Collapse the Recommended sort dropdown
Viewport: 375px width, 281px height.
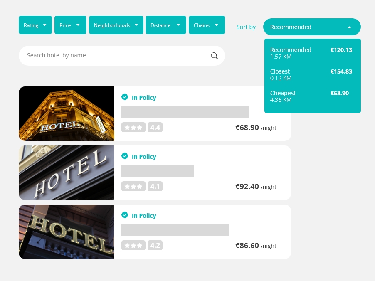312,27
